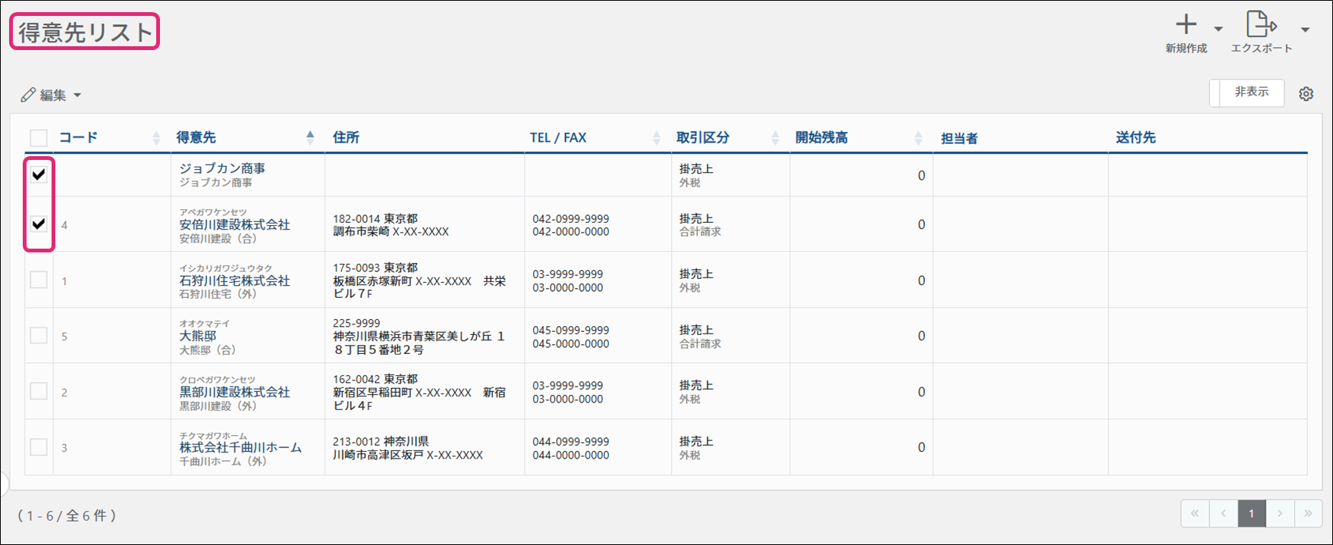Toggle the select-all header checkbox
The height and width of the screenshot is (545, 1333).
[x=39, y=138]
